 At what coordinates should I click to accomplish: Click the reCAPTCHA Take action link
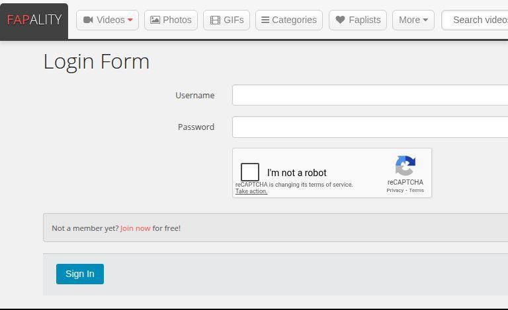251,191
